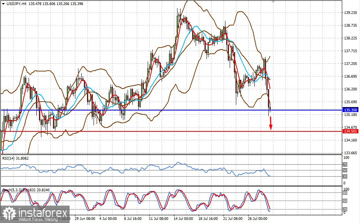Click the 4 Jul 00:00 time label

108,219
